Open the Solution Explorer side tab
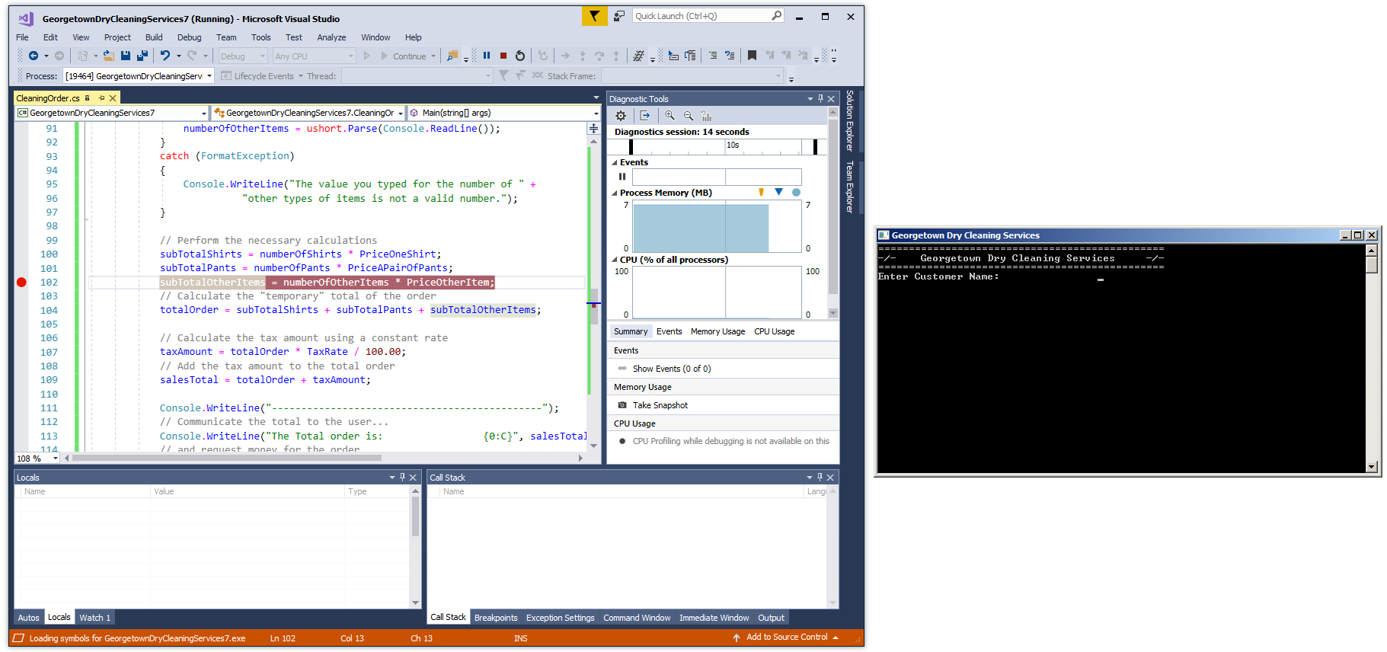Image resolution: width=1387 pixels, height=652 pixels. pos(850,120)
